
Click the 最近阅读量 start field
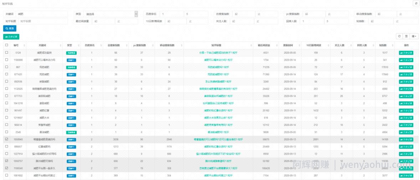point(104,21)
